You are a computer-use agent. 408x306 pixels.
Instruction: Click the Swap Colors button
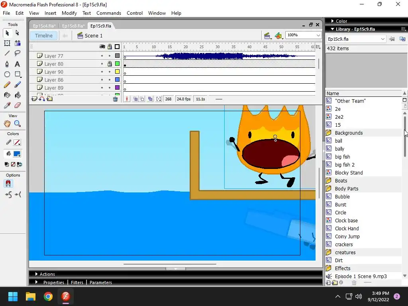[20, 164]
